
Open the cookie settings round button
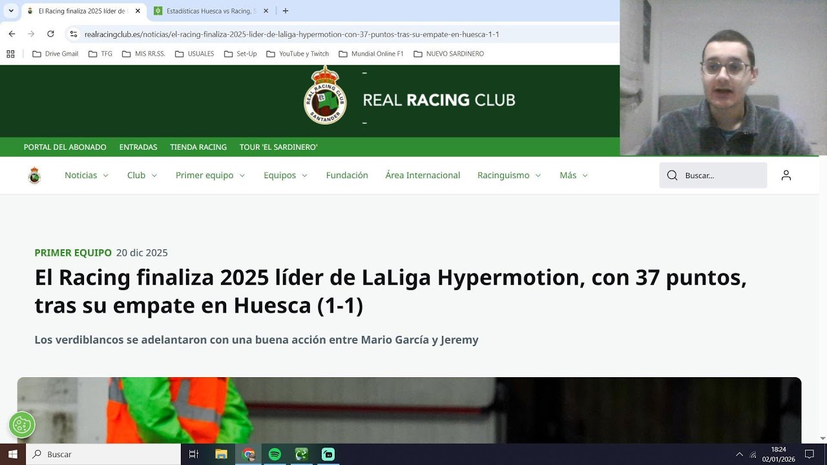[x=22, y=425]
